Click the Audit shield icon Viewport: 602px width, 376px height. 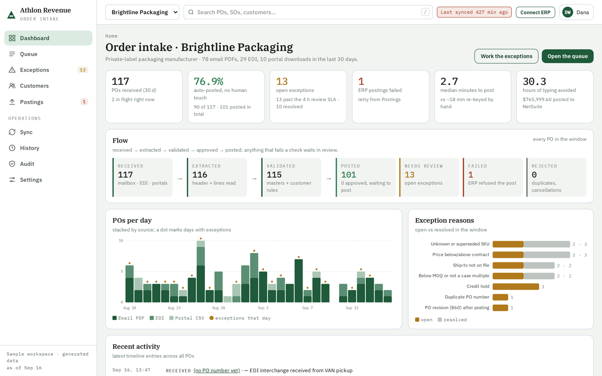[12, 164]
